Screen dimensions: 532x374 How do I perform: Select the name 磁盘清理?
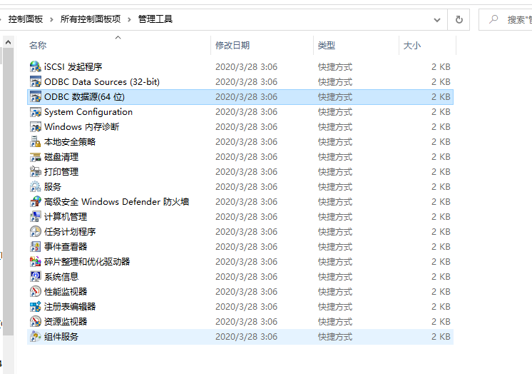61,157
